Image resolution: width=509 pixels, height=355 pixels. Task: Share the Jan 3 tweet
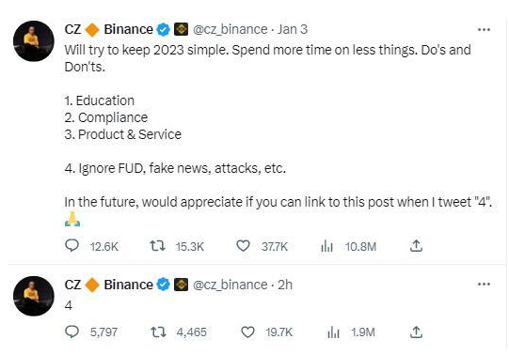(x=416, y=246)
